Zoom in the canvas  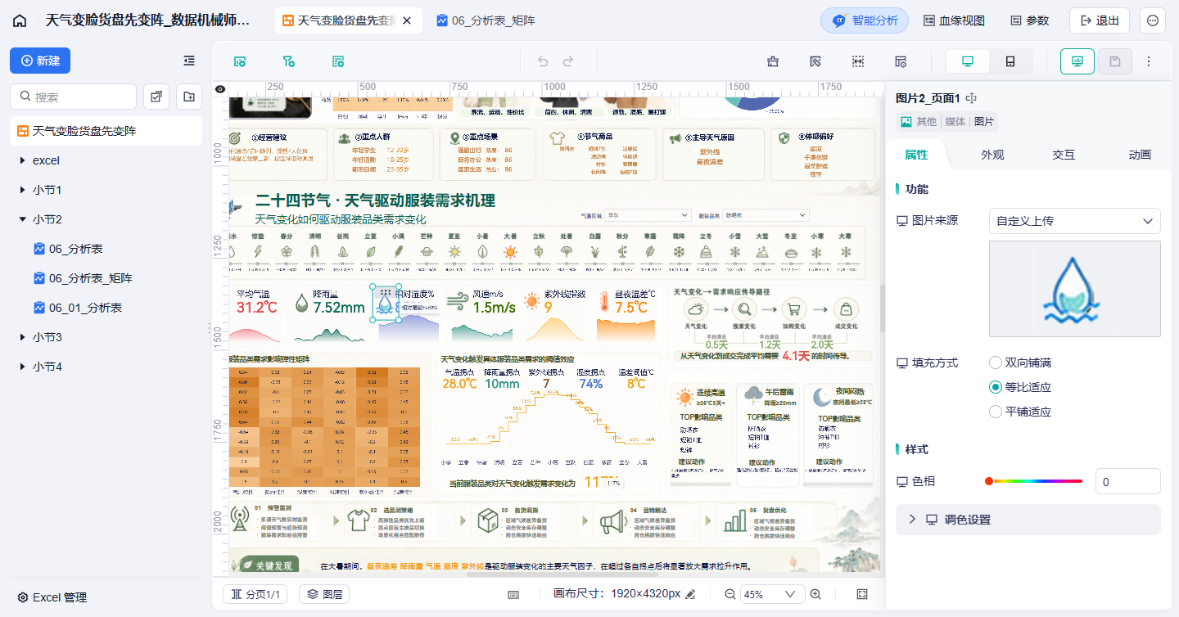[815, 594]
